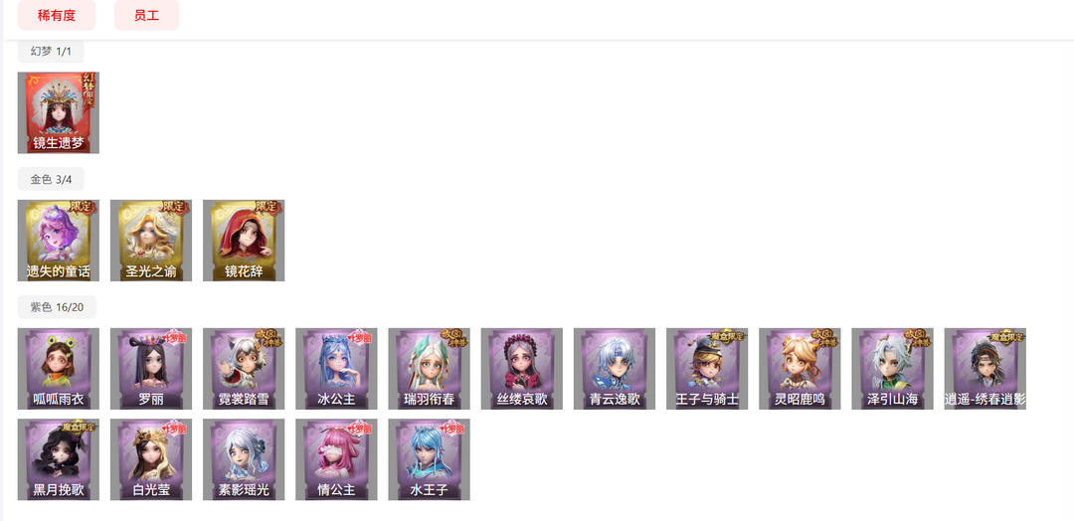
Task: Select the 稀有度 filter tab
Action: (x=56, y=15)
